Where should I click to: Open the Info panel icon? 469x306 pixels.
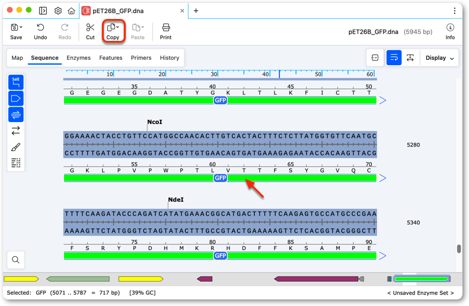click(450, 27)
